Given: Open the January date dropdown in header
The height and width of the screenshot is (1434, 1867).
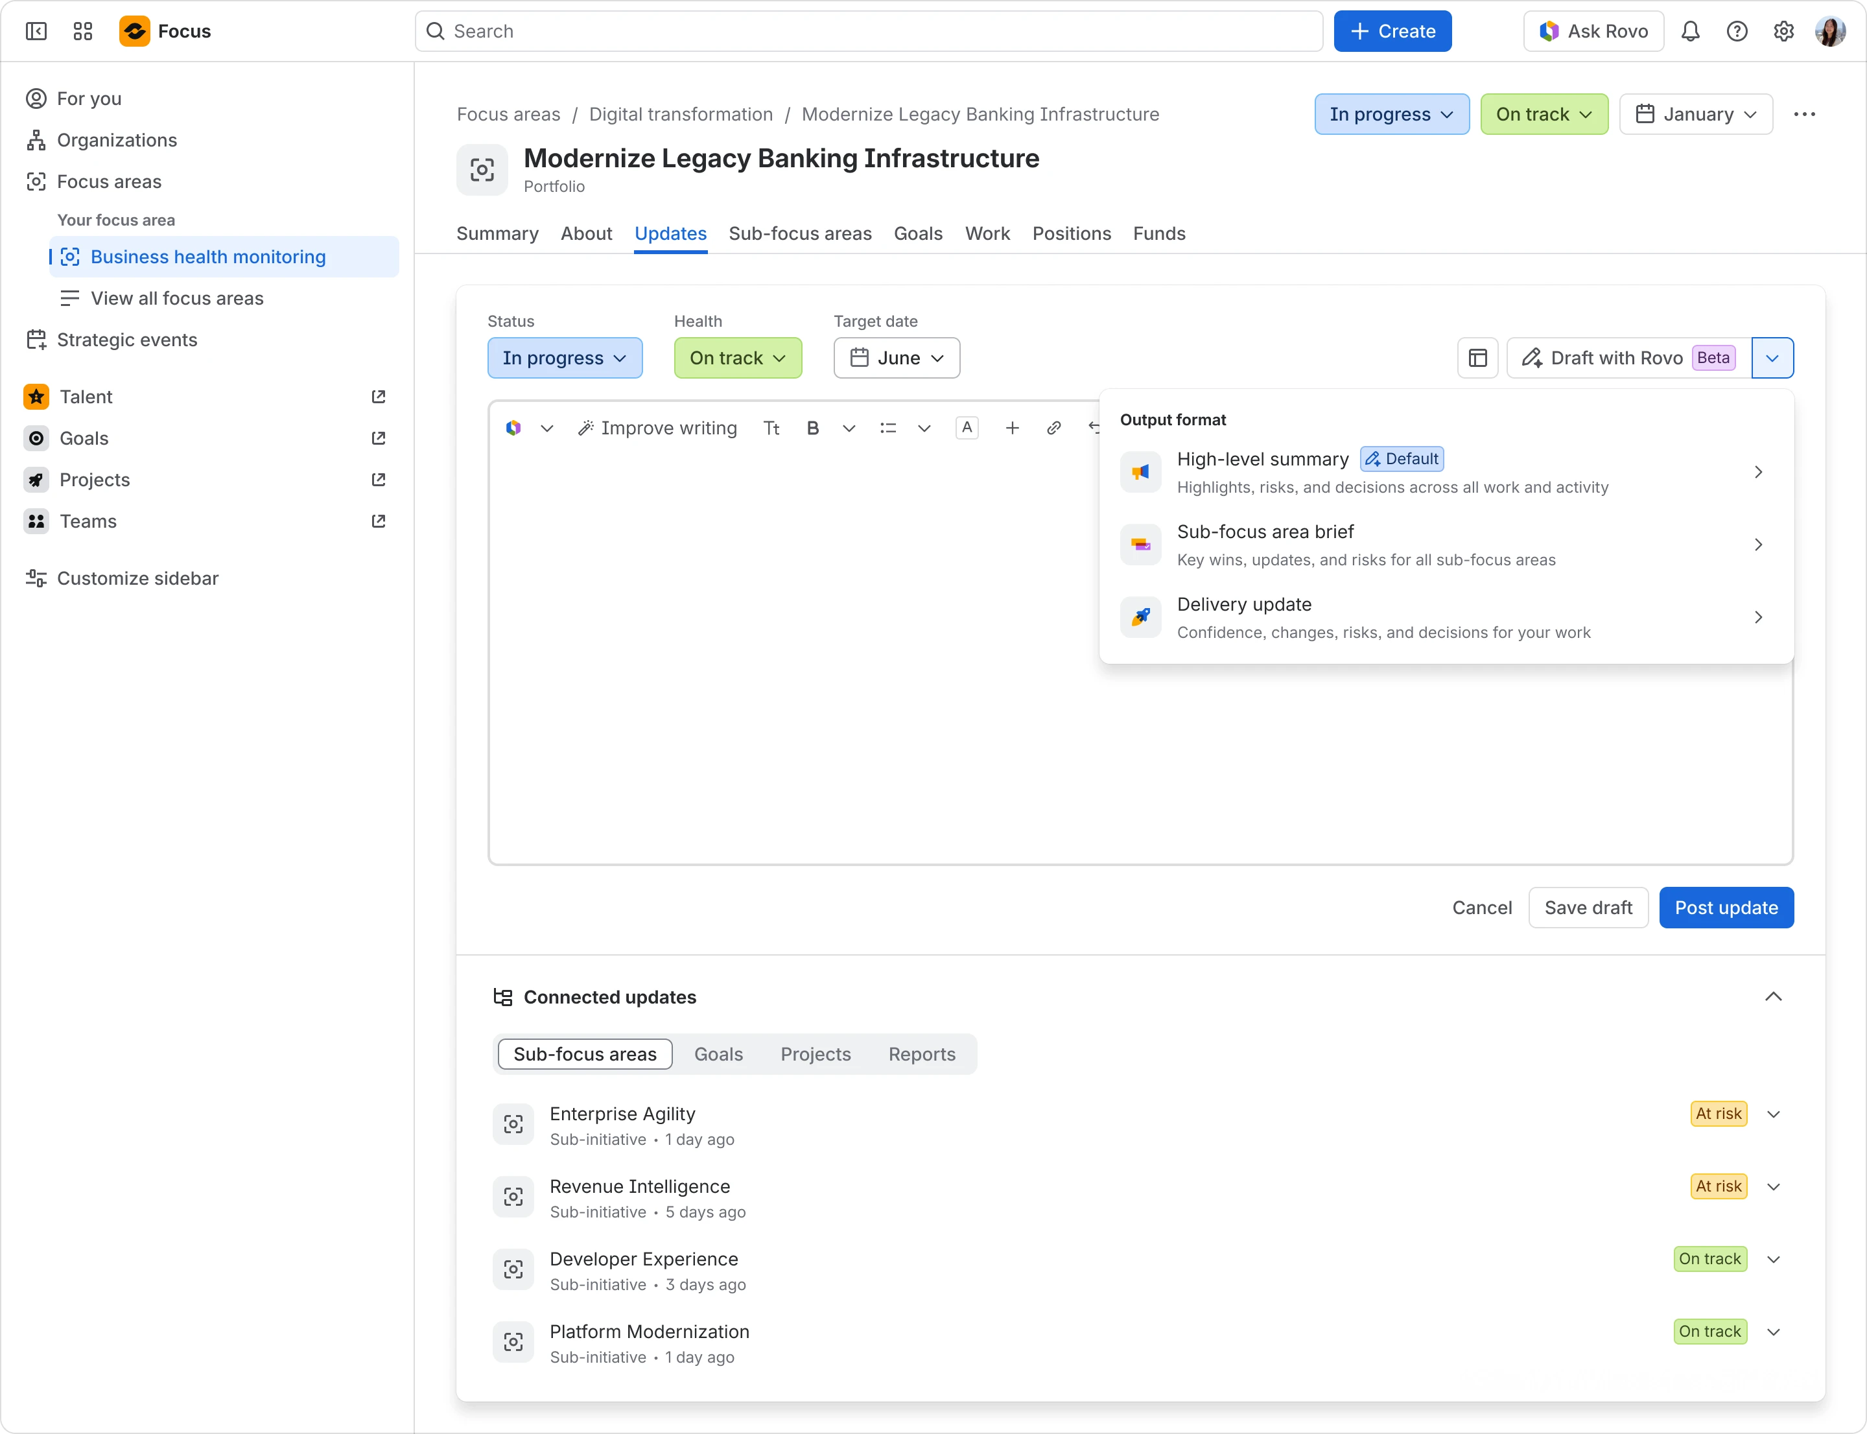Looking at the screenshot, I should coord(1695,114).
